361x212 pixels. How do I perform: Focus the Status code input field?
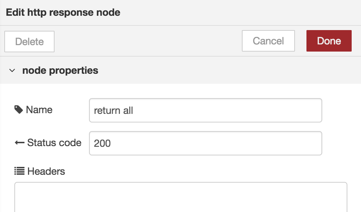[205, 143]
